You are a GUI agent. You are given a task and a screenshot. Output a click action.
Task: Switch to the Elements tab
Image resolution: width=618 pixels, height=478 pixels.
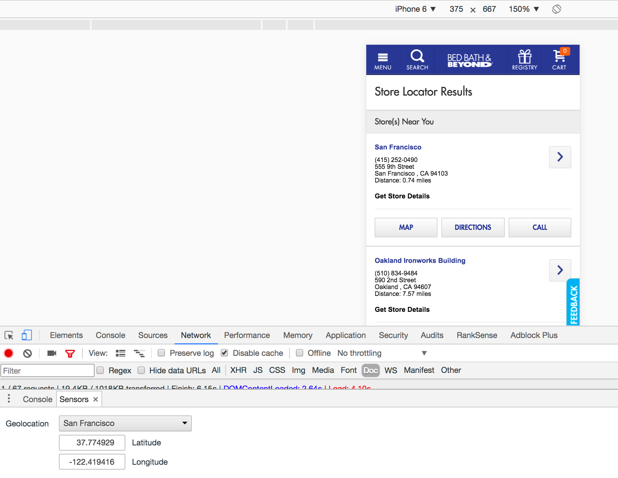(x=66, y=335)
